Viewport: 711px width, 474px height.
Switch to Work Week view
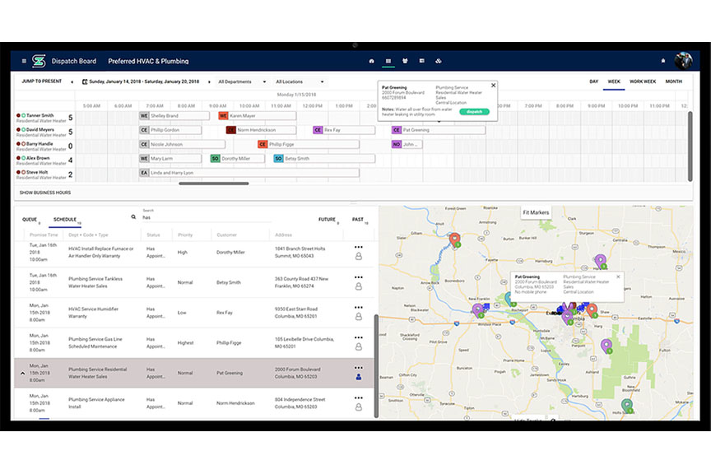(x=643, y=81)
